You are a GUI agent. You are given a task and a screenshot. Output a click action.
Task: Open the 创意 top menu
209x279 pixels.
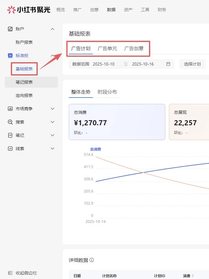[x=94, y=10]
